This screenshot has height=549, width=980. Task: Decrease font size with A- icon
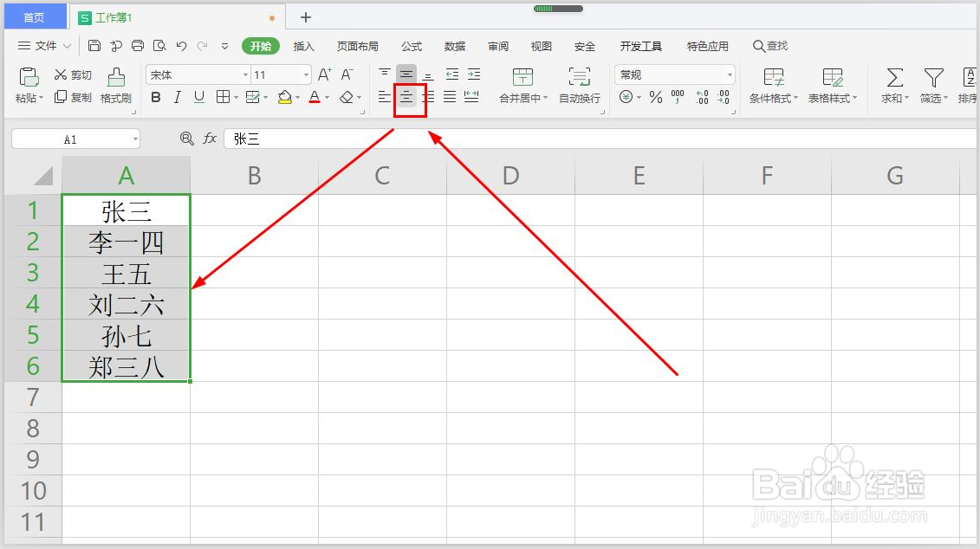point(347,75)
